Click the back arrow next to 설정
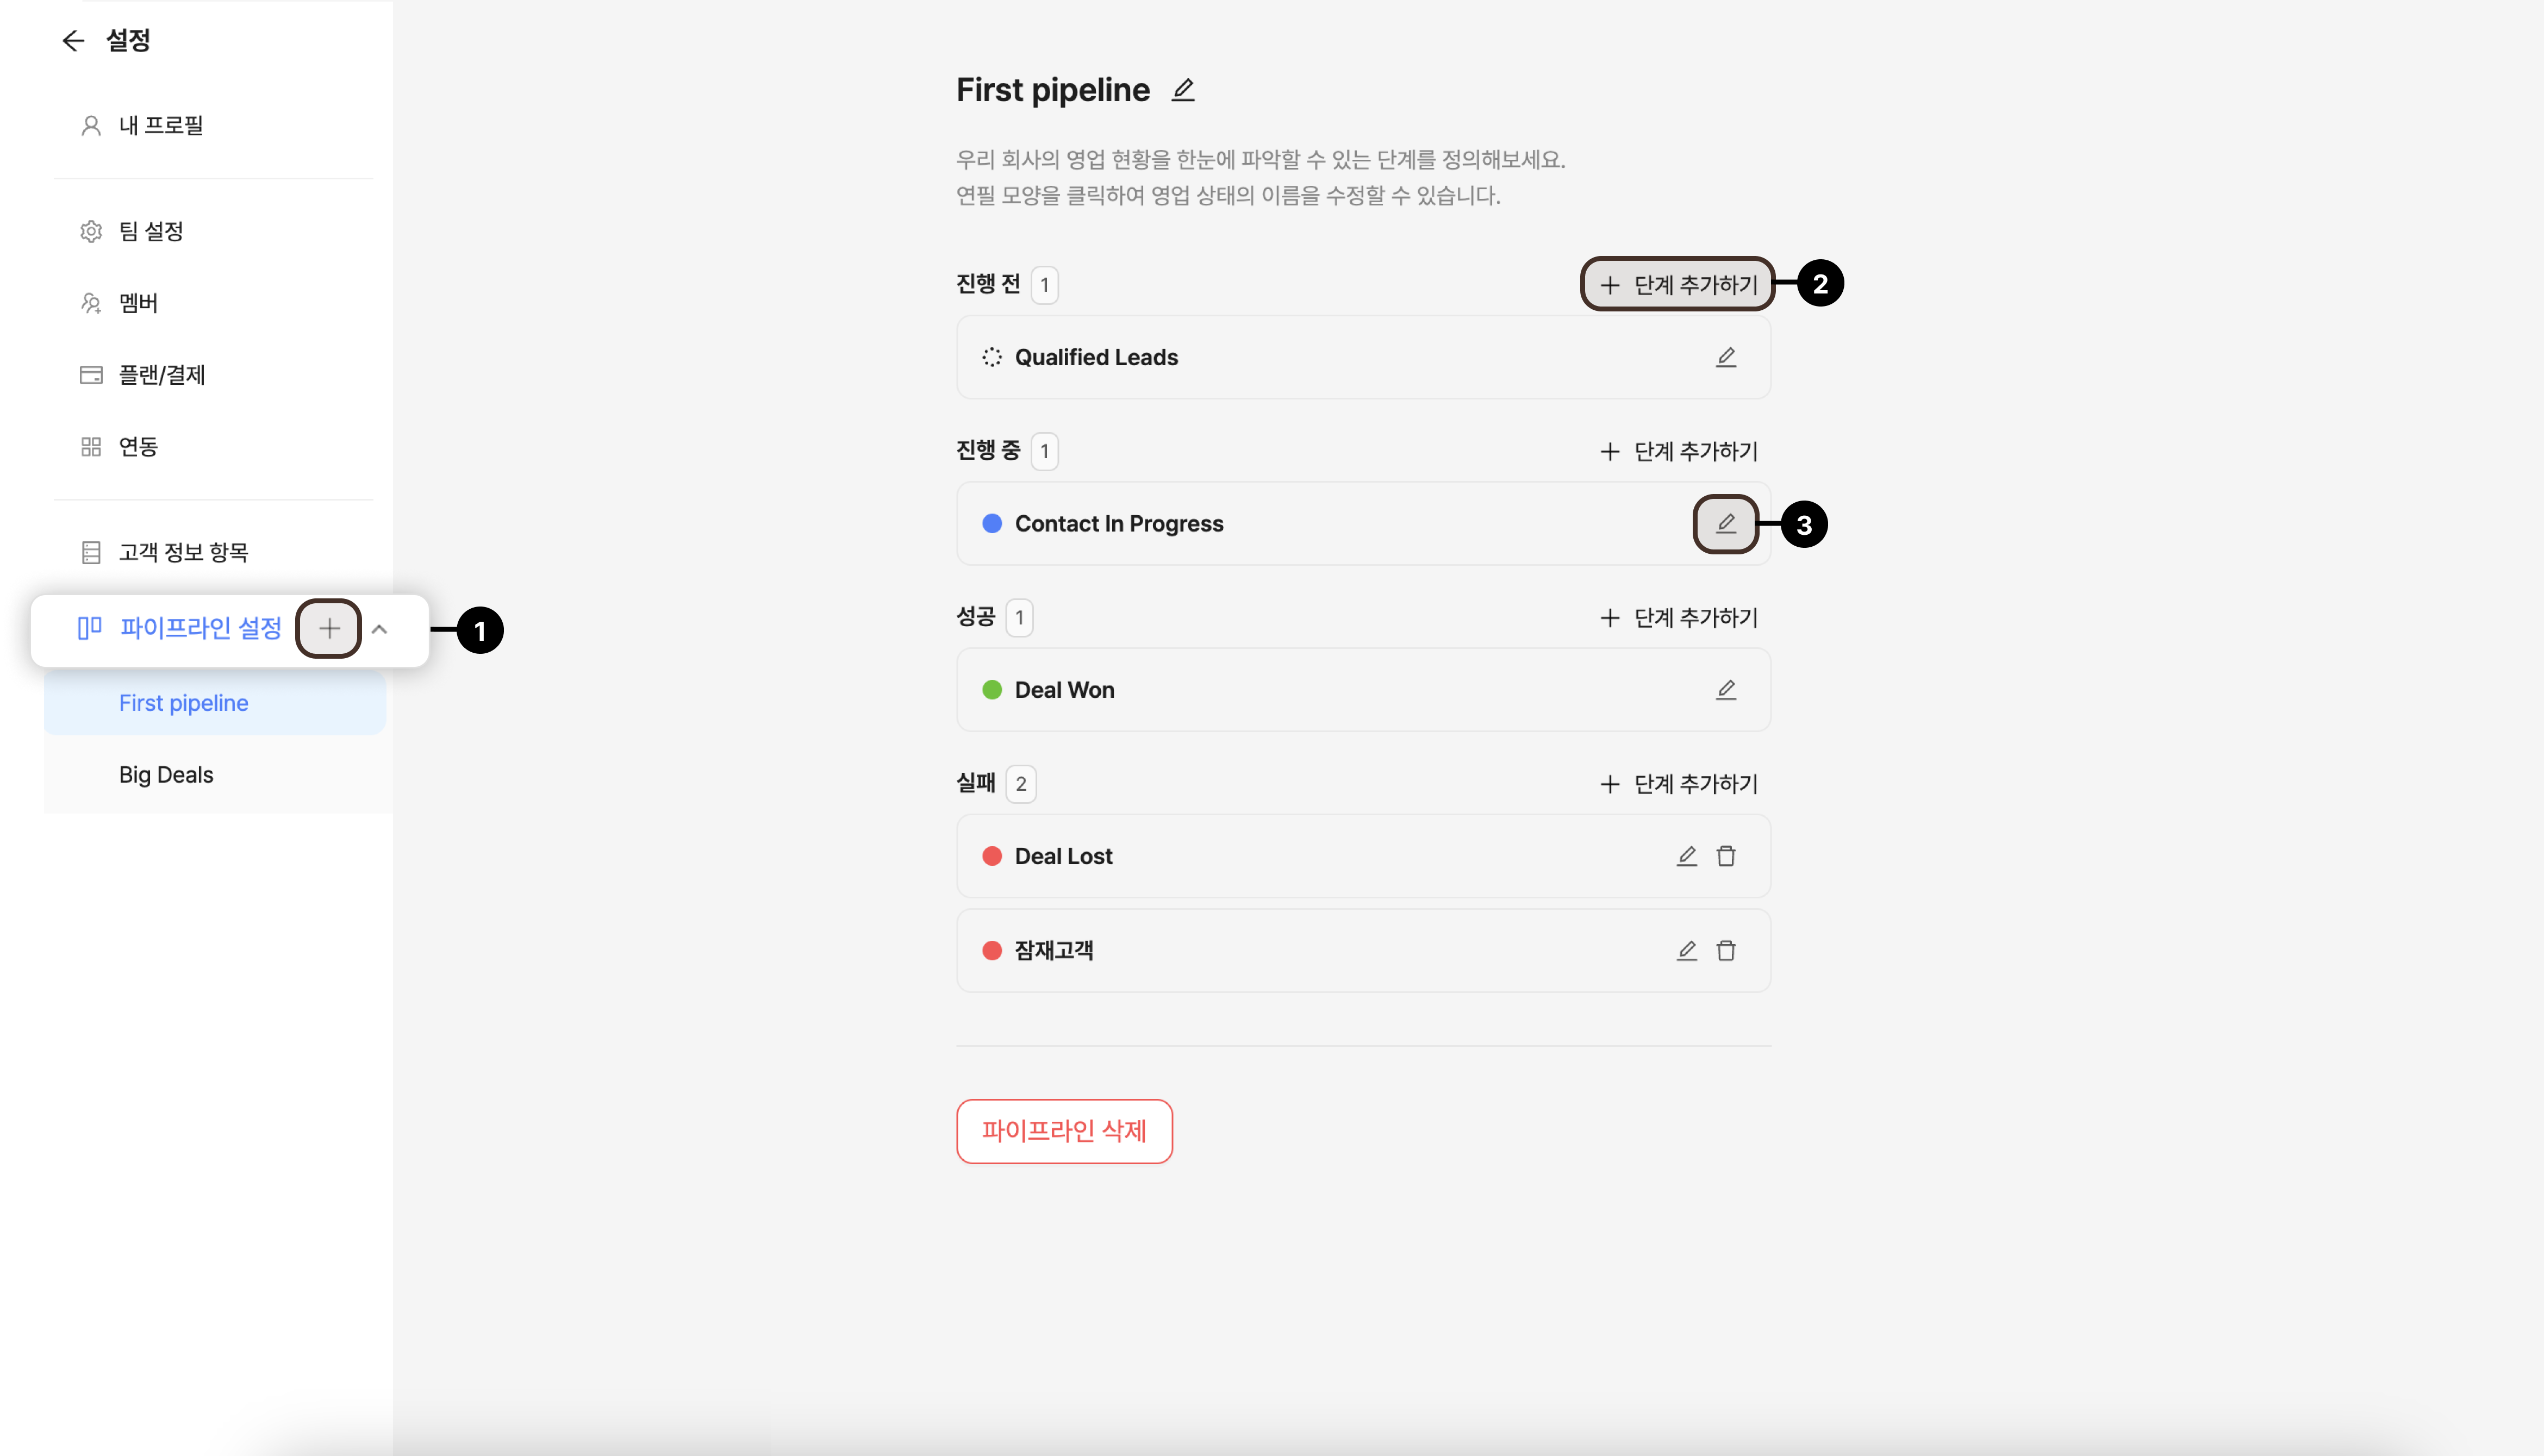The image size is (2544, 1456). pos(73,41)
